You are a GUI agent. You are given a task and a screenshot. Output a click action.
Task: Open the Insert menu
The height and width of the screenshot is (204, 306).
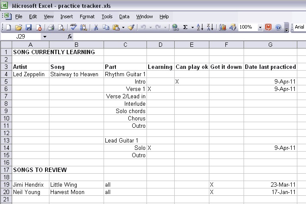pos(67,16)
